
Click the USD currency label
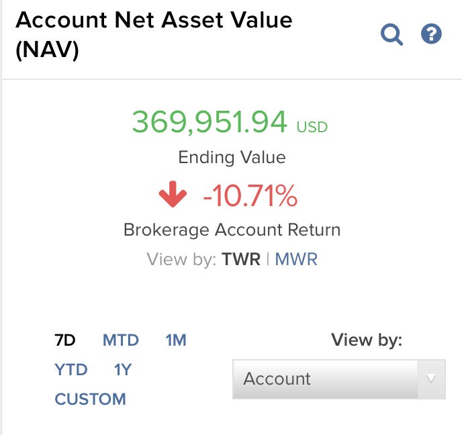(x=312, y=128)
